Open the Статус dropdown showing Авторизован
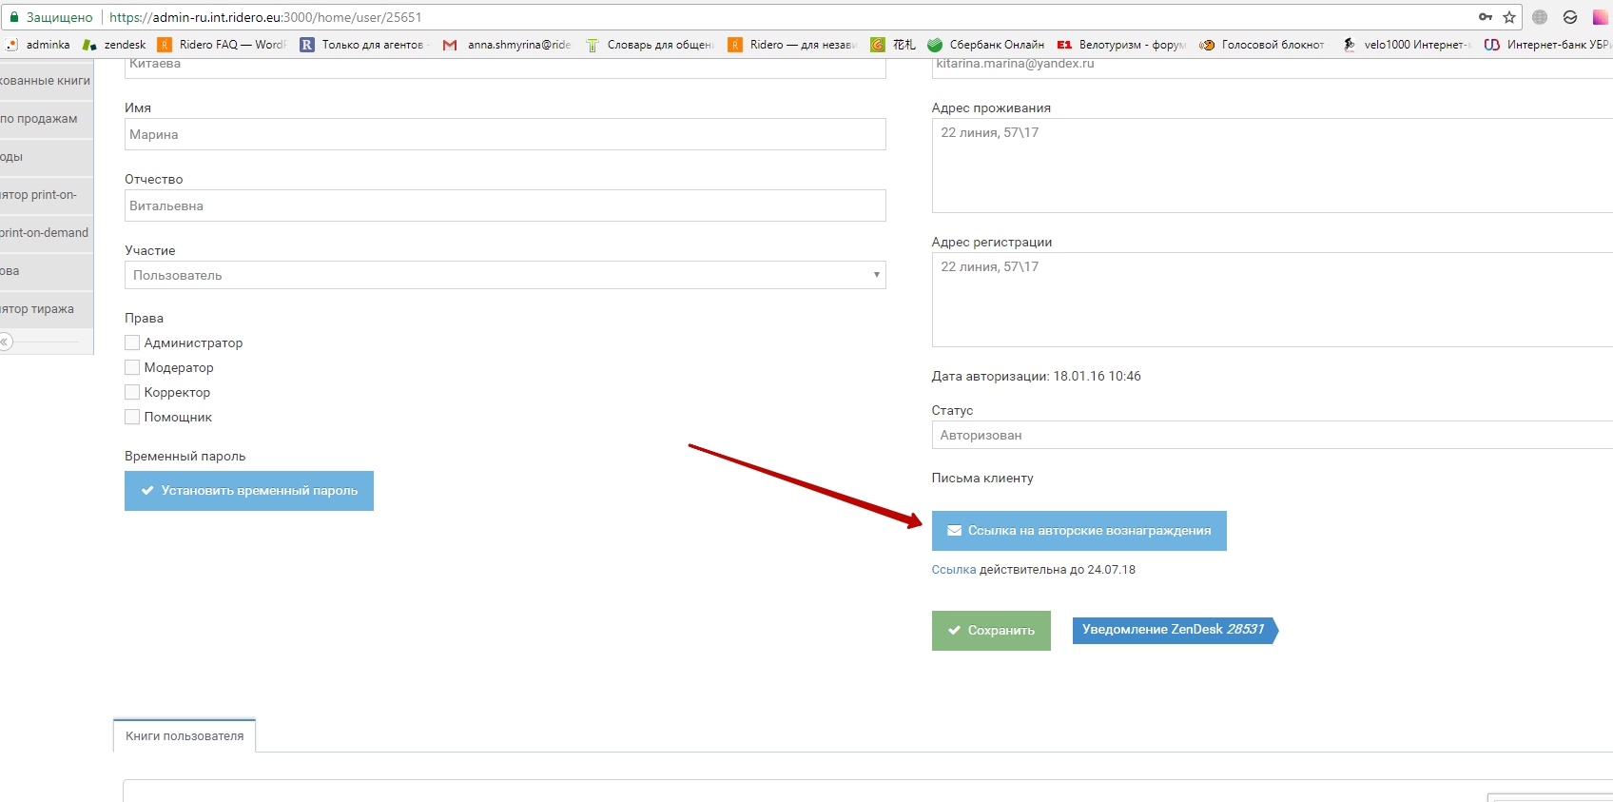Viewport: 1613px width, 802px height. (1271, 435)
